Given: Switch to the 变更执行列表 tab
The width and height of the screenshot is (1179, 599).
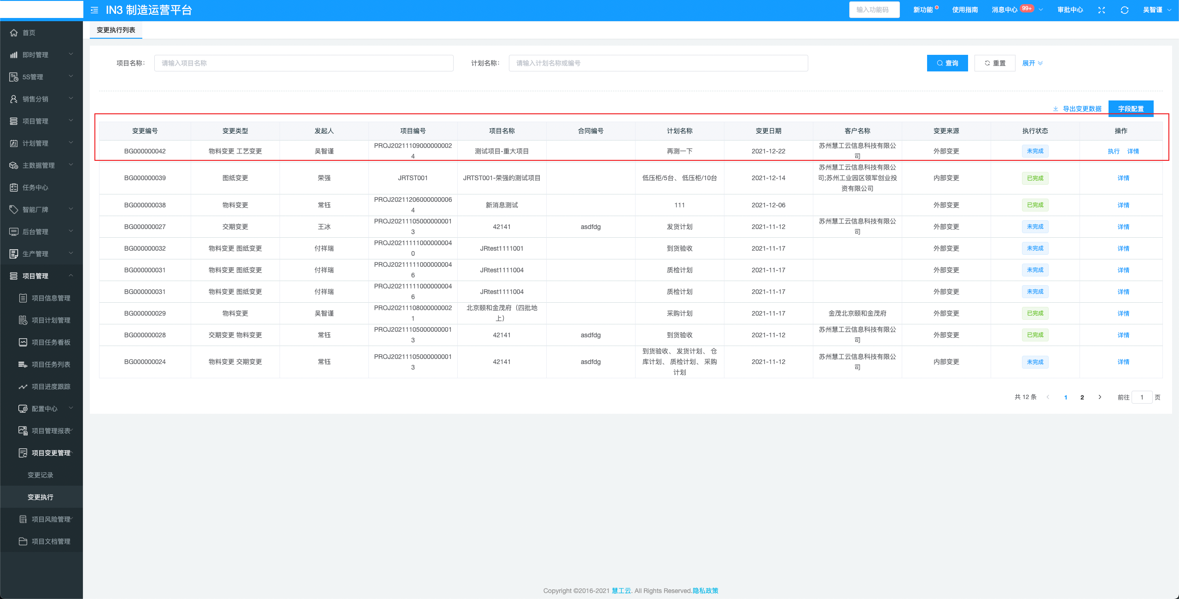Looking at the screenshot, I should pyautogui.click(x=116, y=30).
